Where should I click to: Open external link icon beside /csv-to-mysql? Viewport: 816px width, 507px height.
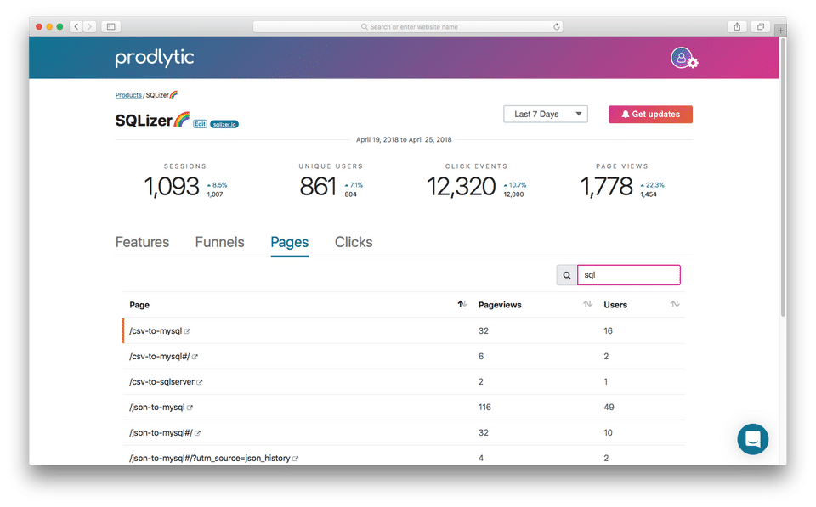coord(188,331)
